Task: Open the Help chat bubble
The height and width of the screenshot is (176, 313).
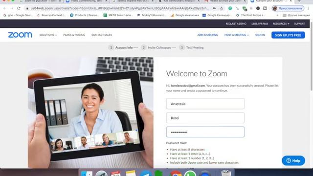Action: pos(293,160)
